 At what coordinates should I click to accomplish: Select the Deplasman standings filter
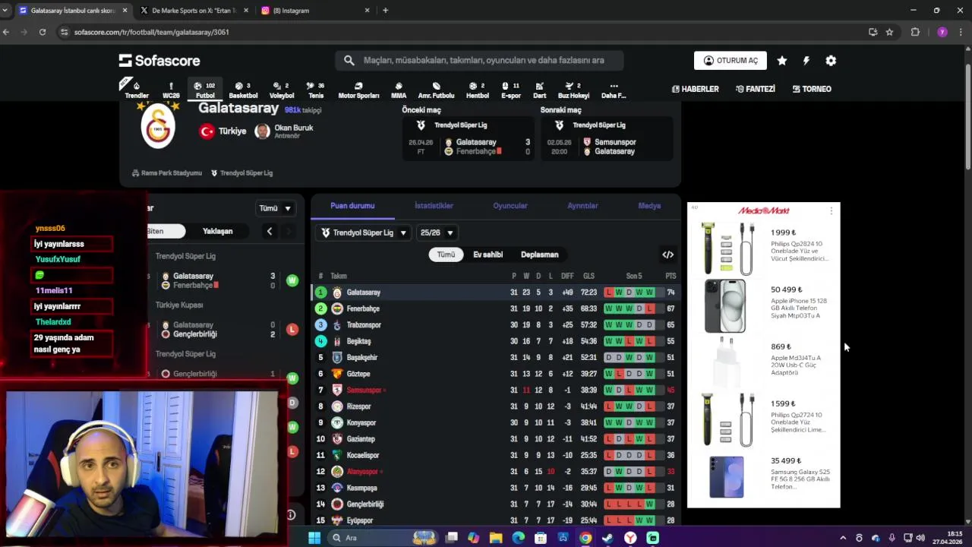point(539,255)
